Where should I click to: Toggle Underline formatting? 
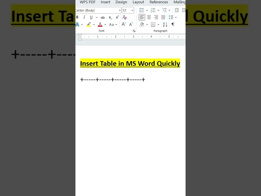91,17
